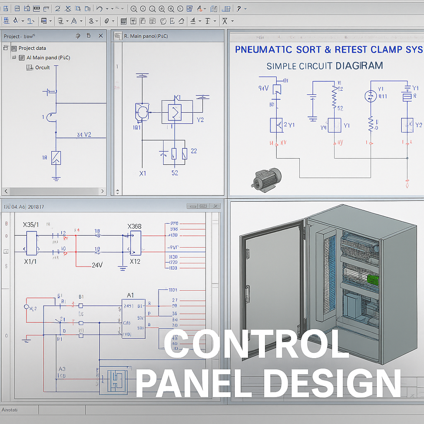Open the font color swatch picker
The height and width of the screenshot is (424, 424).
click(199, 9)
